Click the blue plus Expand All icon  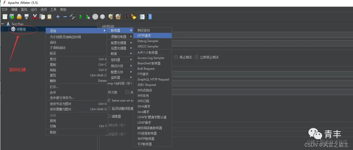pos(58,17)
